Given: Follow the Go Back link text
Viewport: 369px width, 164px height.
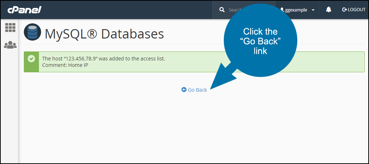Looking at the screenshot, I should point(197,90).
